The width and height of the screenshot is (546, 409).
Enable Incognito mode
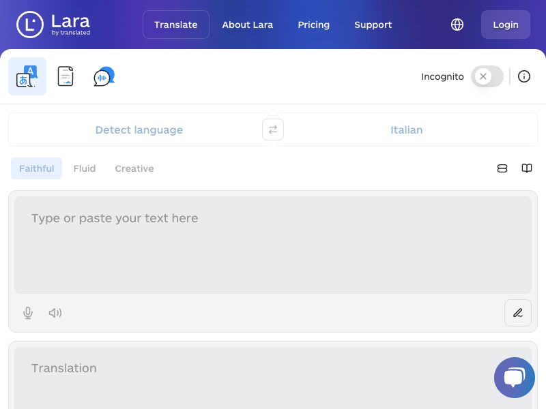[x=487, y=76]
